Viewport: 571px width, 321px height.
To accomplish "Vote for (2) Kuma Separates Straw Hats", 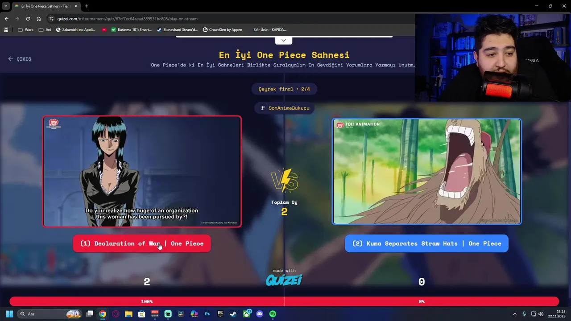I will 426,243.
